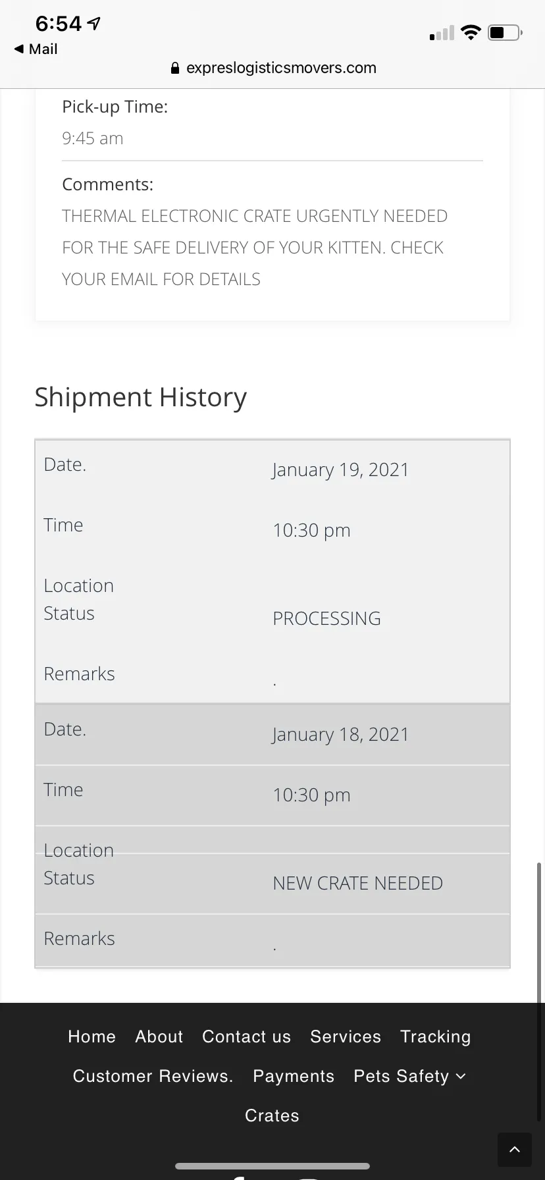Tap the back arrow to Mail
The width and height of the screenshot is (545, 1180).
click(x=18, y=49)
